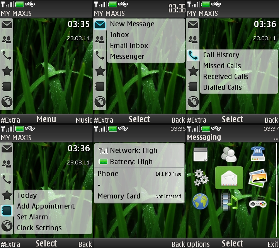Tap globe shortcut on the Clock Settings screen
Screen dimensions: 279x248
(7, 226)
